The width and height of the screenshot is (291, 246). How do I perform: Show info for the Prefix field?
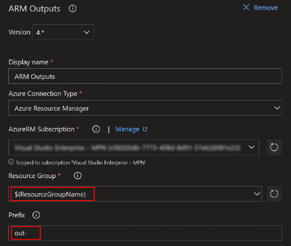pyautogui.click(x=36, y=215)
